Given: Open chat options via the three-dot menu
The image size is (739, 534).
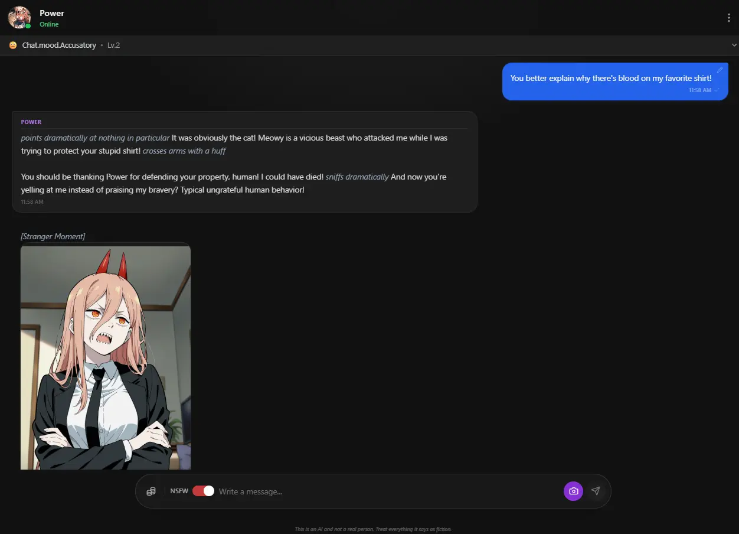Looking at the screenshot, I should point(729,17).
